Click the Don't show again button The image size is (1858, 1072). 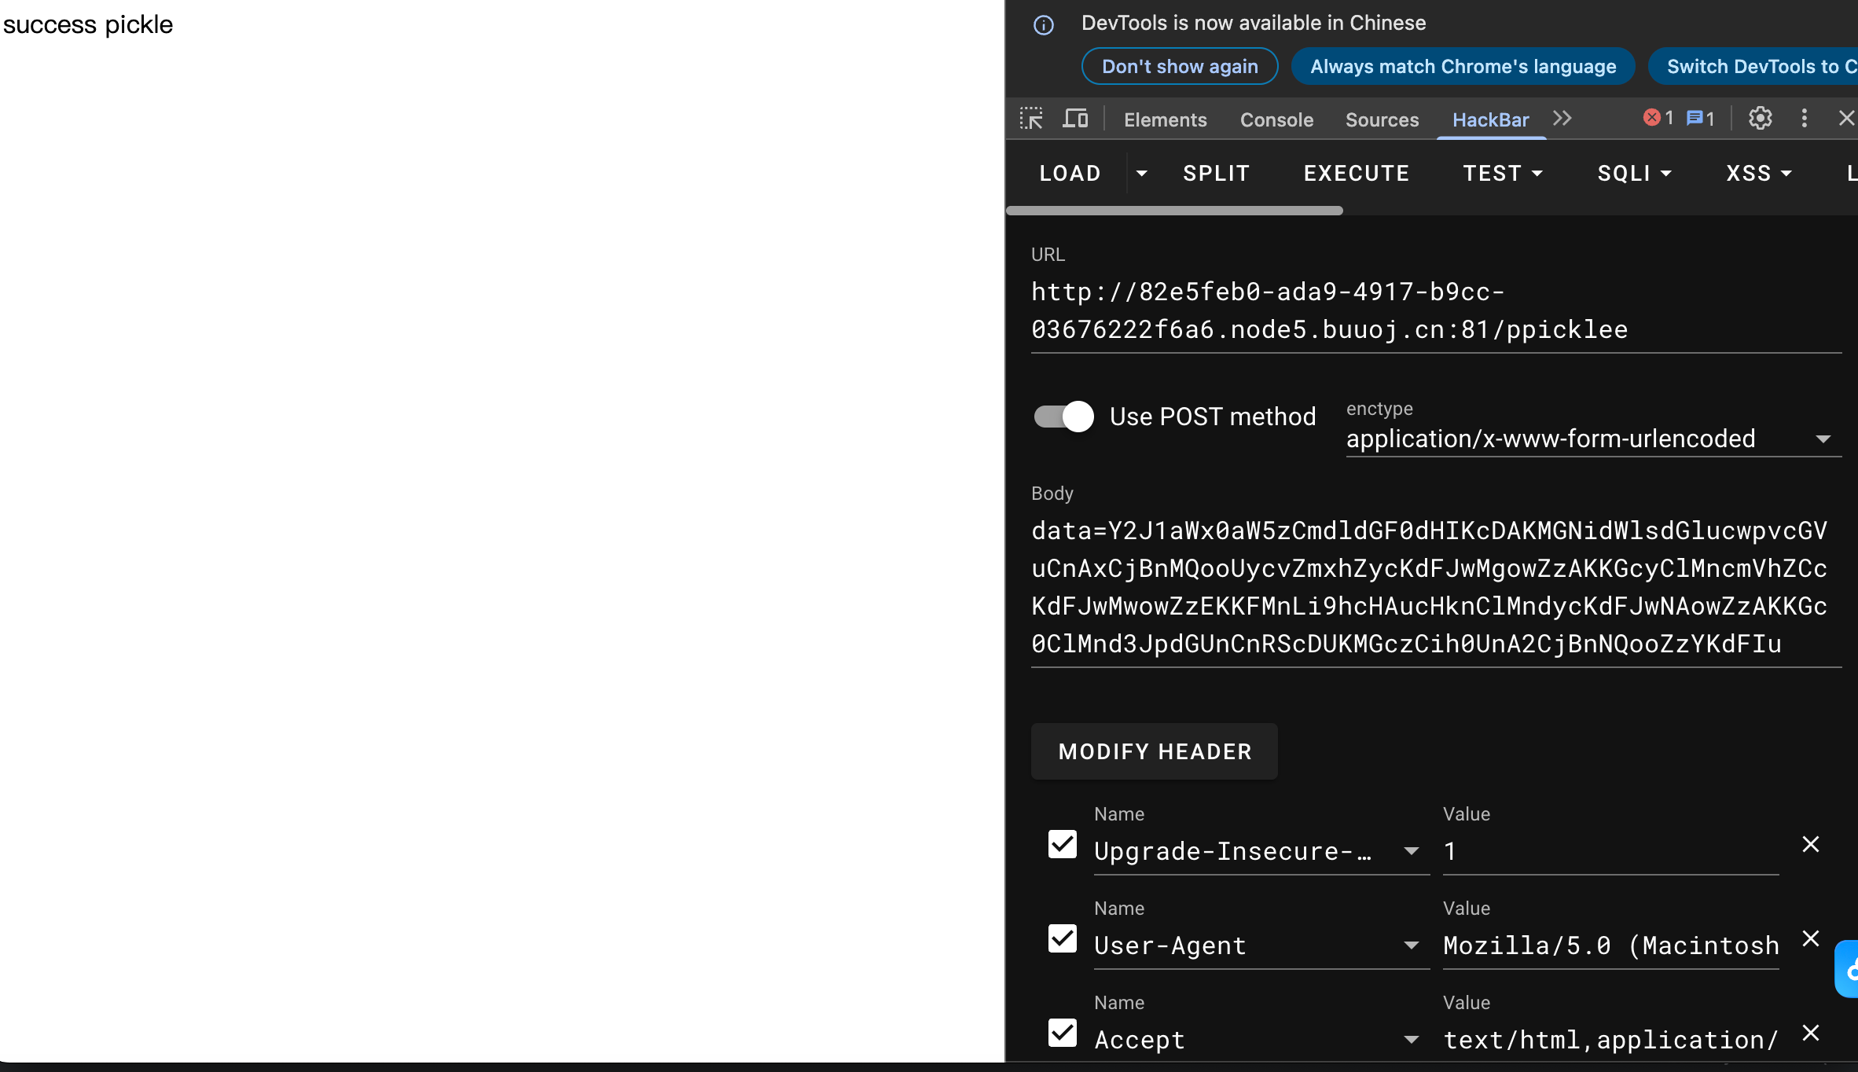point(1180,67)
